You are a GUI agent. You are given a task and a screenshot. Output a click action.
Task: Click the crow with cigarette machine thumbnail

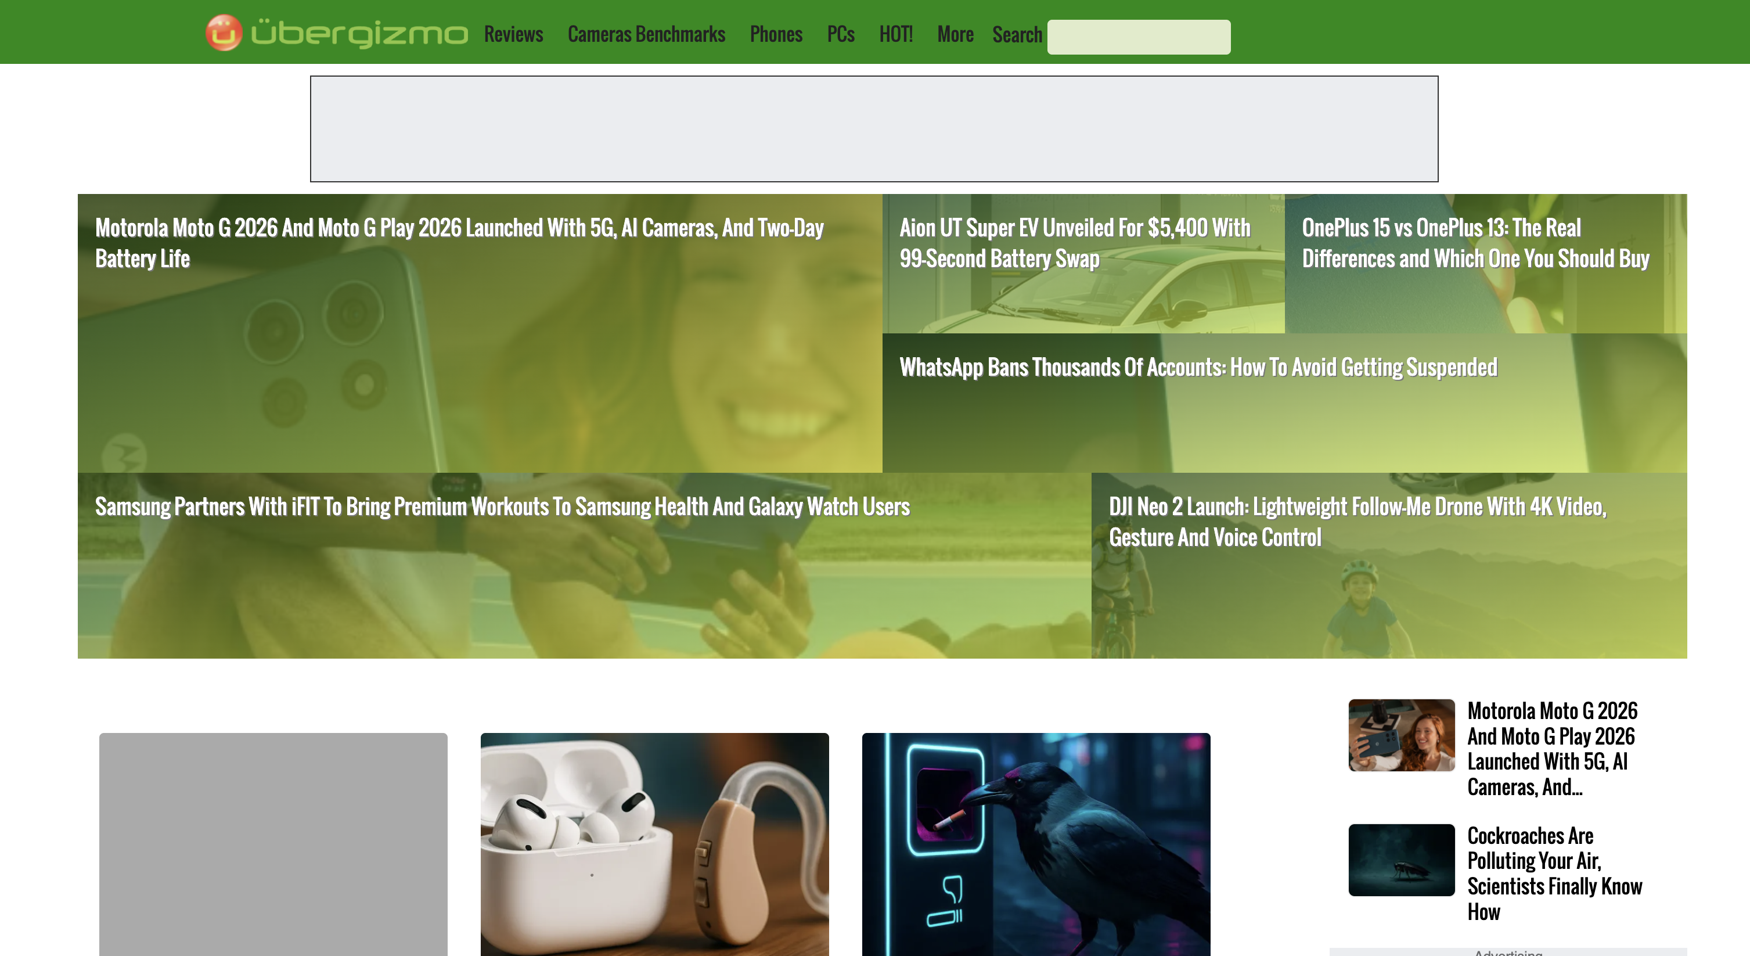pyautogui.click(x=1035, y=843)
